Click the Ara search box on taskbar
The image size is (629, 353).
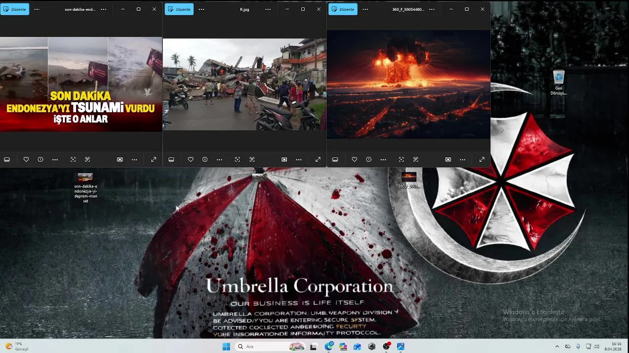coord(269,347)
